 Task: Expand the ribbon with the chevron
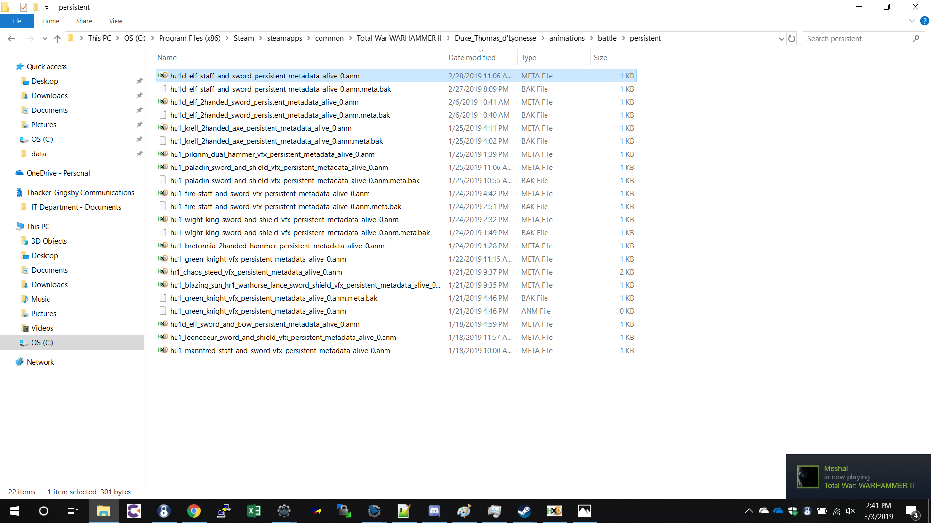pyautogui.click(x=912, y=21)
